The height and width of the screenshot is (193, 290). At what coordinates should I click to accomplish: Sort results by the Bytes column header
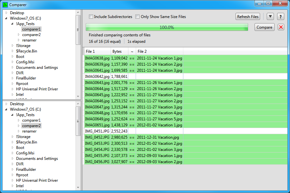click(117, 51)
